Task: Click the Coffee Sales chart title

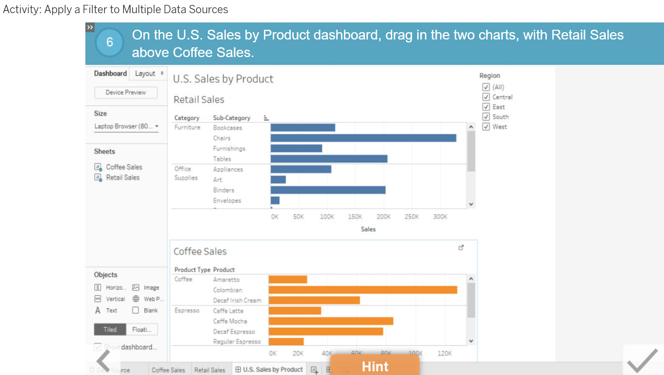Action: (x=200, y=252)
